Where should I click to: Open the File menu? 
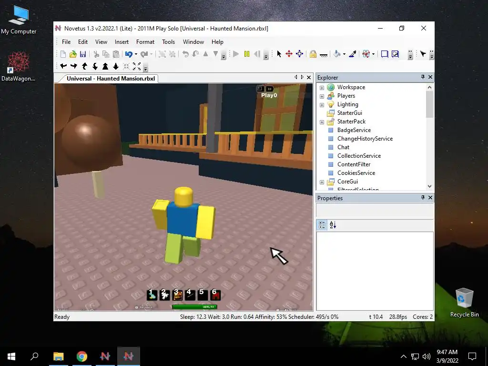66,42
